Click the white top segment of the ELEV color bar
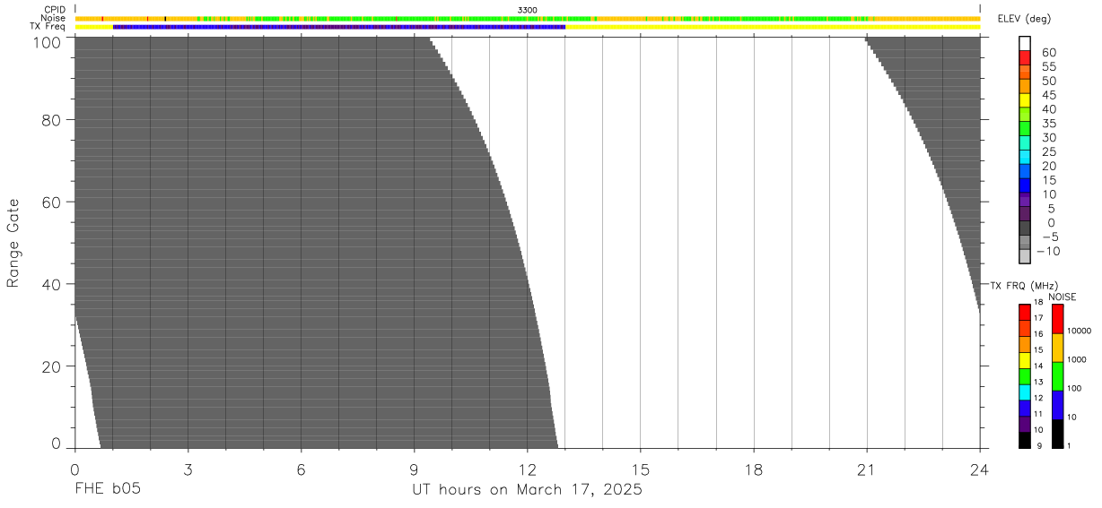 pyautogui.click(x=1024, y=43)
